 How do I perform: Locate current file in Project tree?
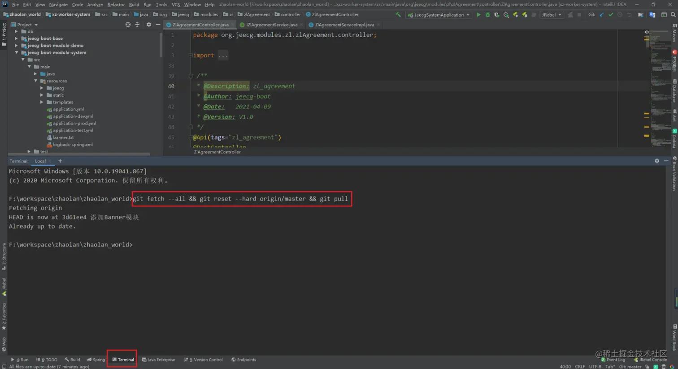pyautogui.click(x=128, y=25)
